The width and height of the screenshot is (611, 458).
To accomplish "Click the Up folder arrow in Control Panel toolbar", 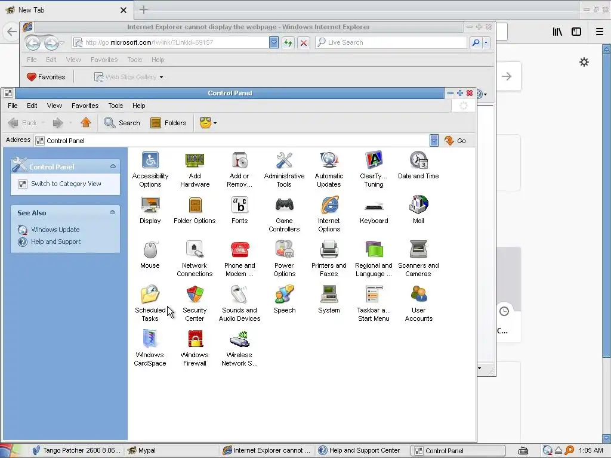I will pos(86,123).
